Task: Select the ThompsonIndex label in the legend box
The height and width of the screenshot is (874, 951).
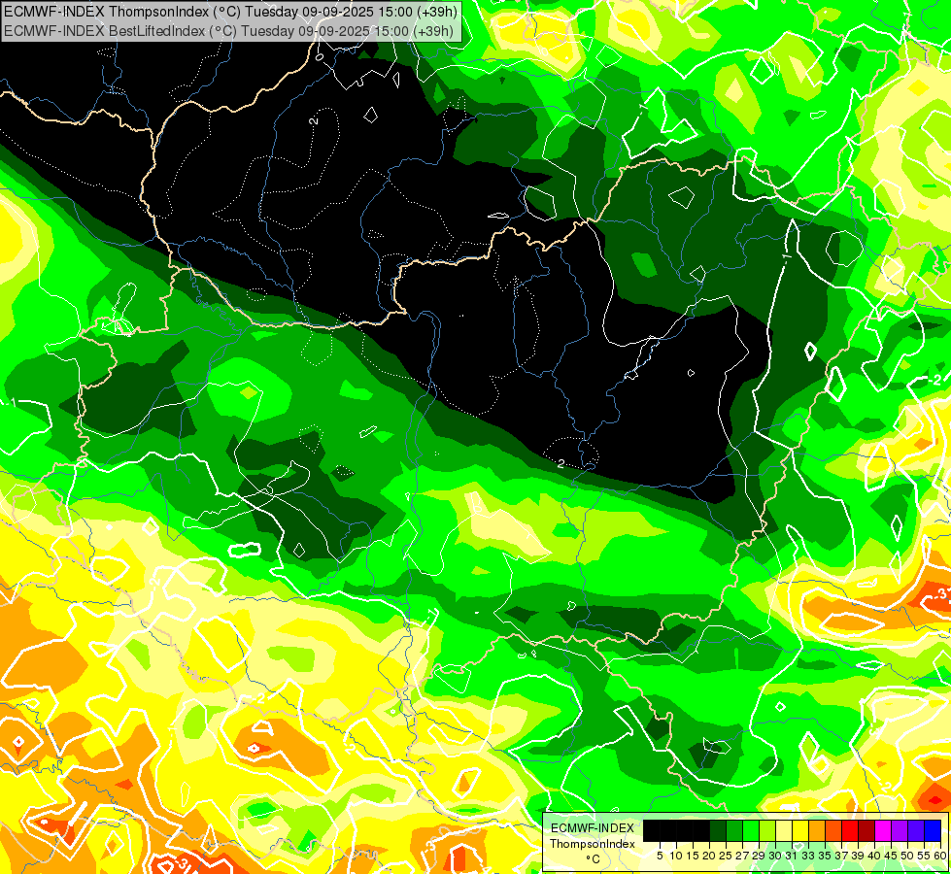Action: point(592,844)
